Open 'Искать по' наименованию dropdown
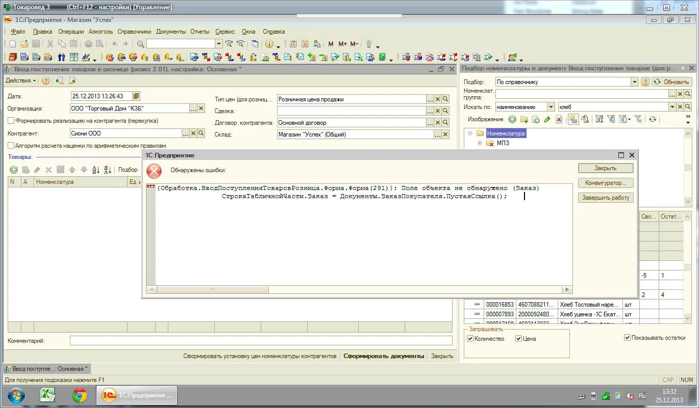This screenshot has width=699, height=408. [x=551, y=107]
